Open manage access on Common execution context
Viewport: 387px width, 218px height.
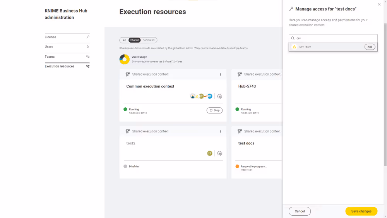coord(219,96)
